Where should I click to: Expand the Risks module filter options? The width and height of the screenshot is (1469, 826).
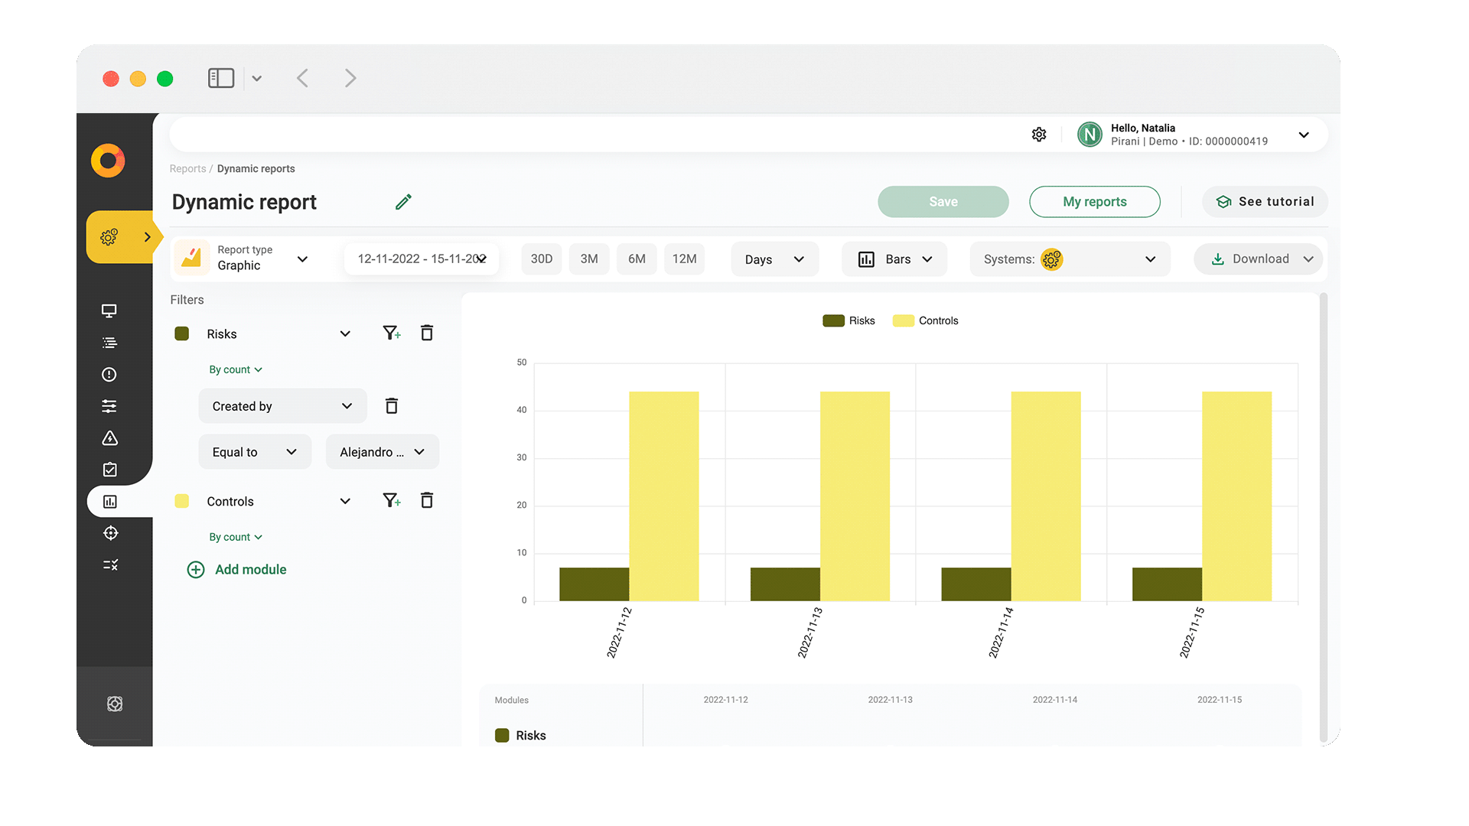(345, 333)
